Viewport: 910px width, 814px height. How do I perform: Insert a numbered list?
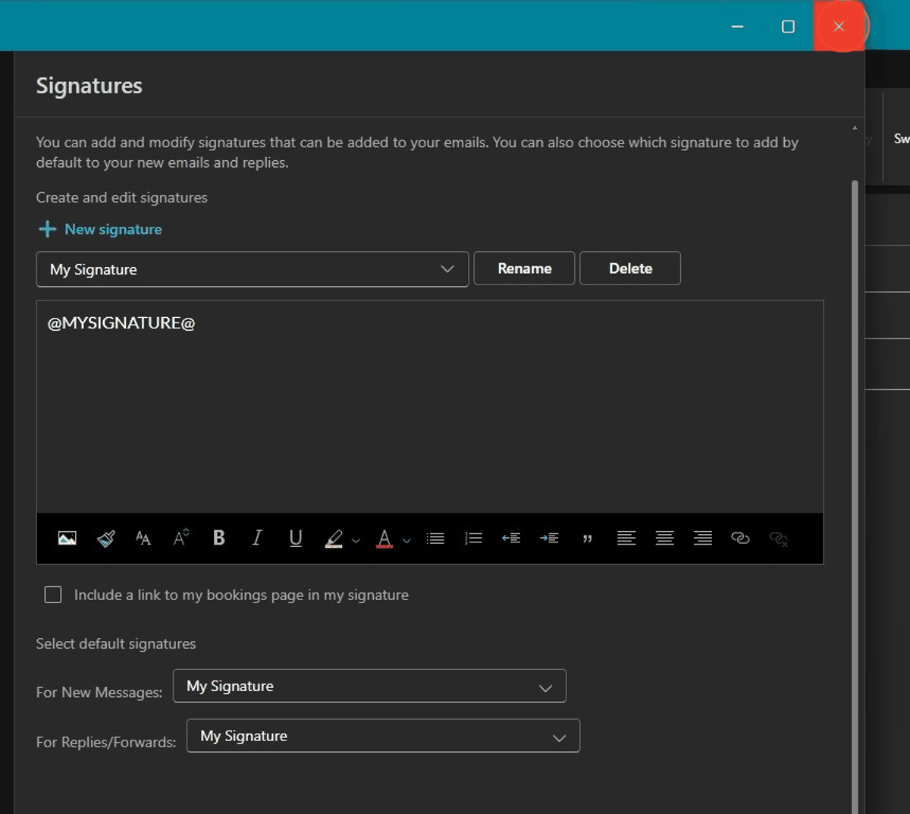tap(474, 539)
